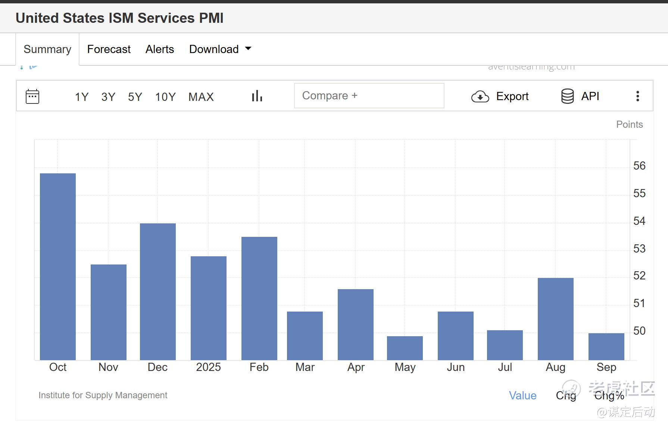The width and height of the screenshot is (668, 427).
Task: Select the 3Y time range
Action: click(x=108, y=97)
